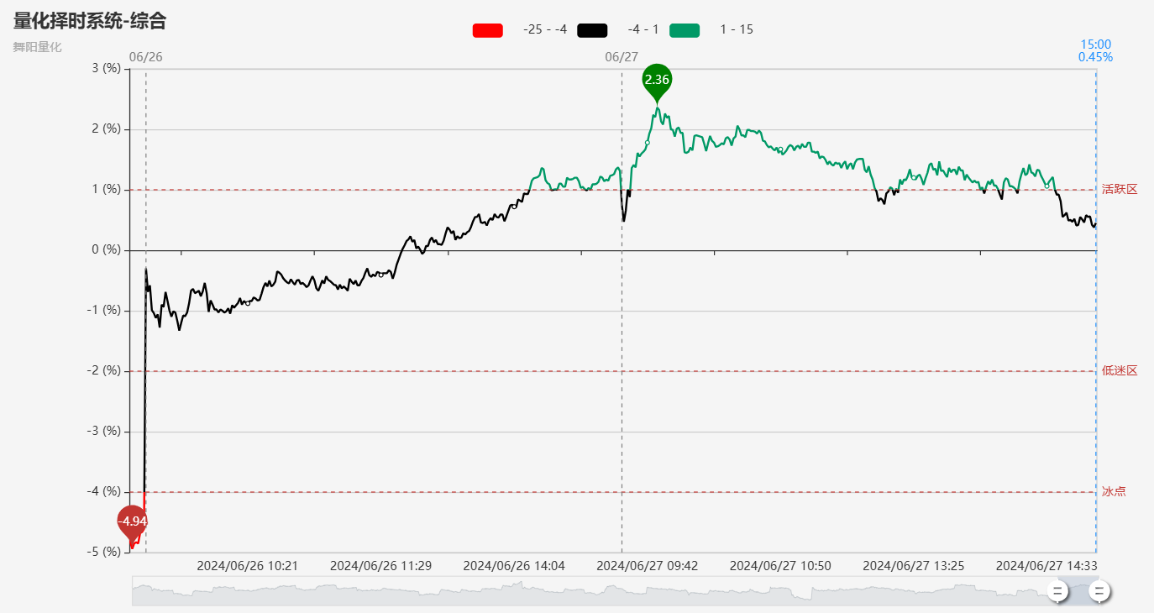This screenshot has height=613, width=1154.
Task: Hide the green 1 - 15 legend series
Action: click(685, 30)
